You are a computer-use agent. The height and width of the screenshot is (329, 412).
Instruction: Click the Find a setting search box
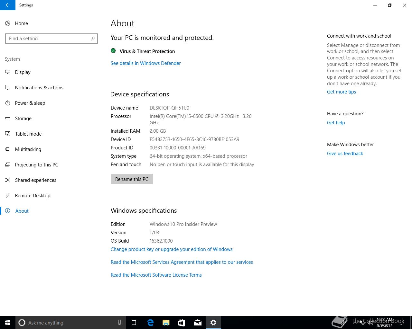51,39
